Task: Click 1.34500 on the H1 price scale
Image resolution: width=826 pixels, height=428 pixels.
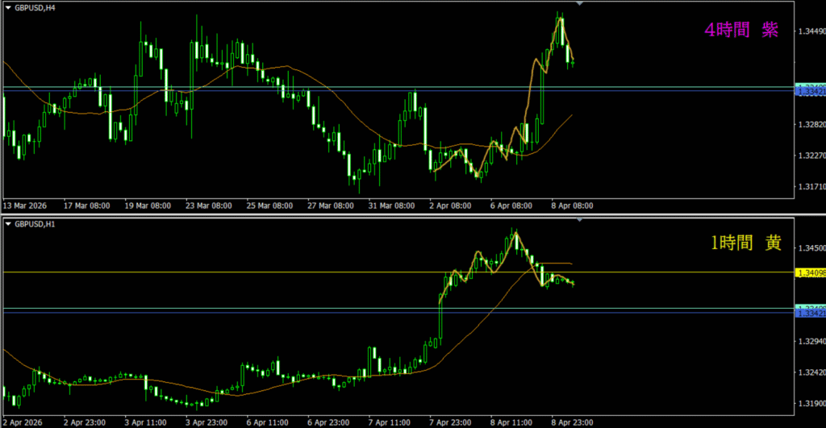Action: [811, 248]
